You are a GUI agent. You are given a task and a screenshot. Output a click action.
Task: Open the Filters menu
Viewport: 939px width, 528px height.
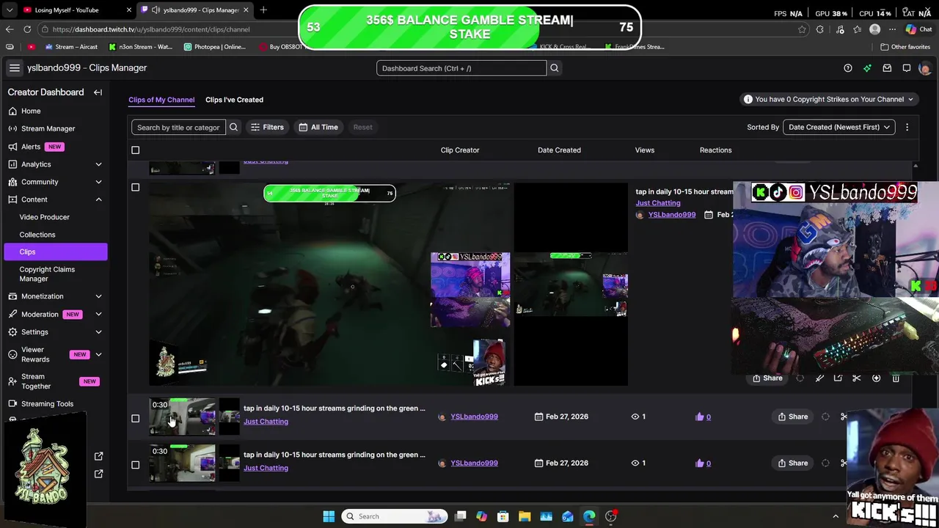tap(267, 127)
